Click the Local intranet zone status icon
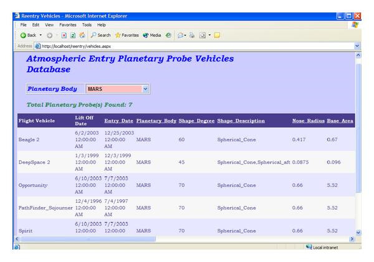The height and width of the screenshot is (262, 374). point(309,247)
